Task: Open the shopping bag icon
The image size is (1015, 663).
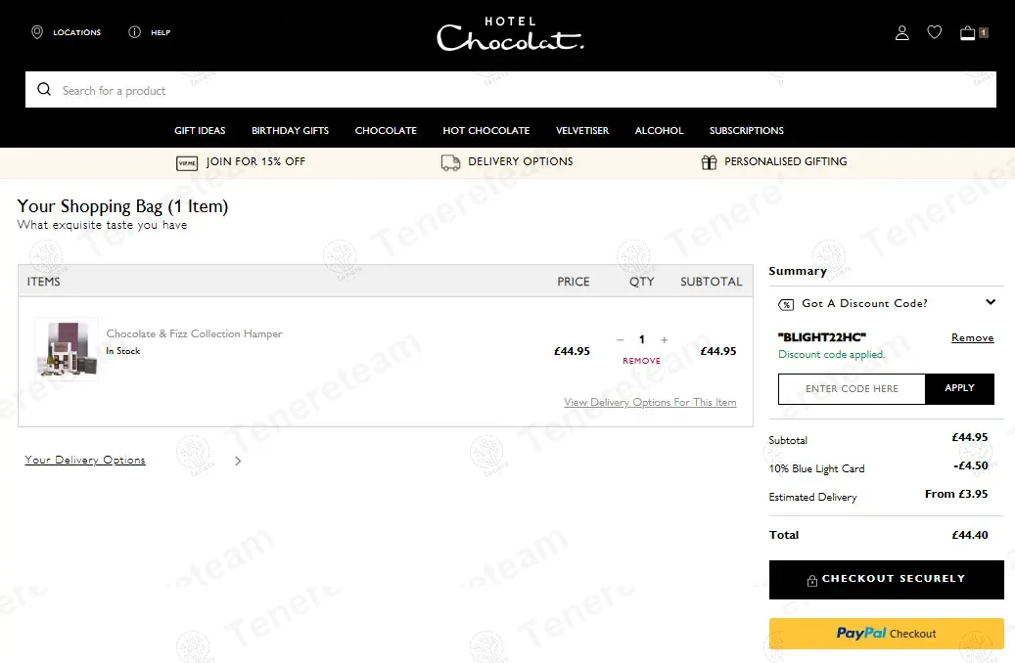Action: coord(968,33)
